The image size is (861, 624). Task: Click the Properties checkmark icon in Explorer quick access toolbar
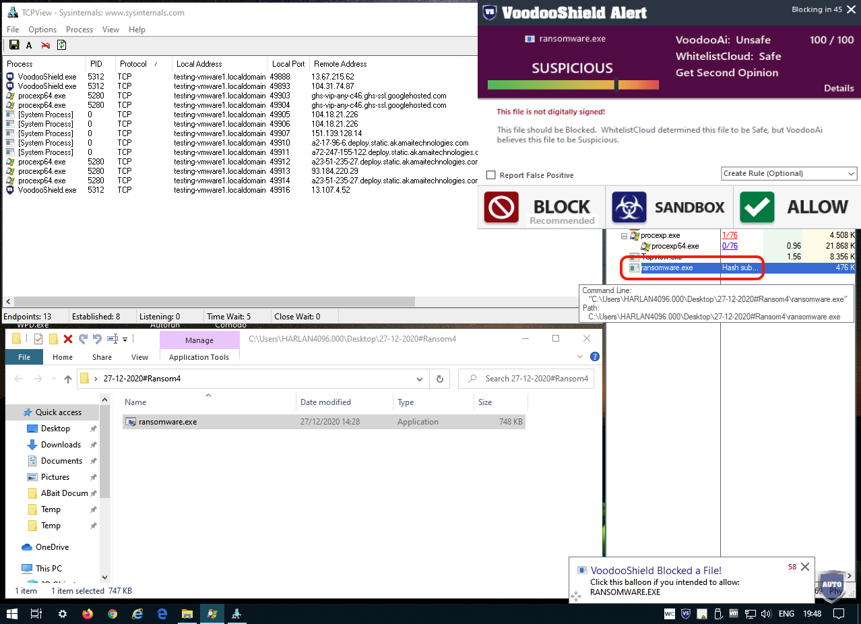point(38,339)
